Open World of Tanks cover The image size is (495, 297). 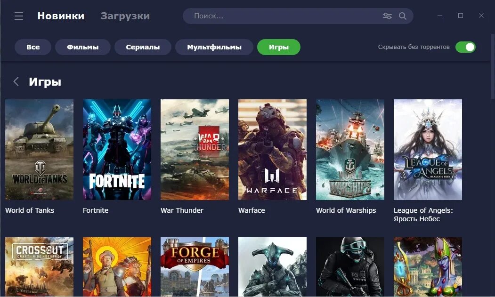pos(39,150)
